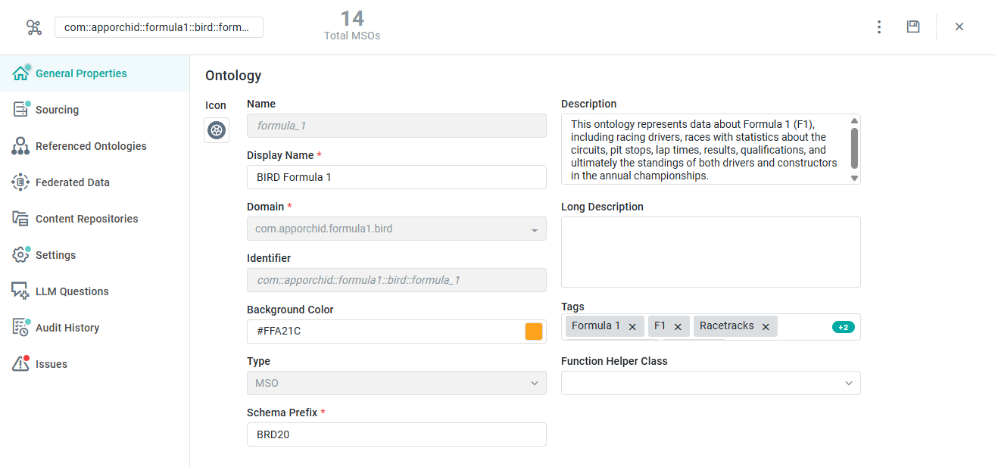
Task: Remove the Formula 1 tag
Action: point(632,327)
